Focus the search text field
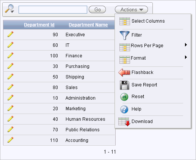This screenshot has height=160, width=196. (x=53, y=9)
